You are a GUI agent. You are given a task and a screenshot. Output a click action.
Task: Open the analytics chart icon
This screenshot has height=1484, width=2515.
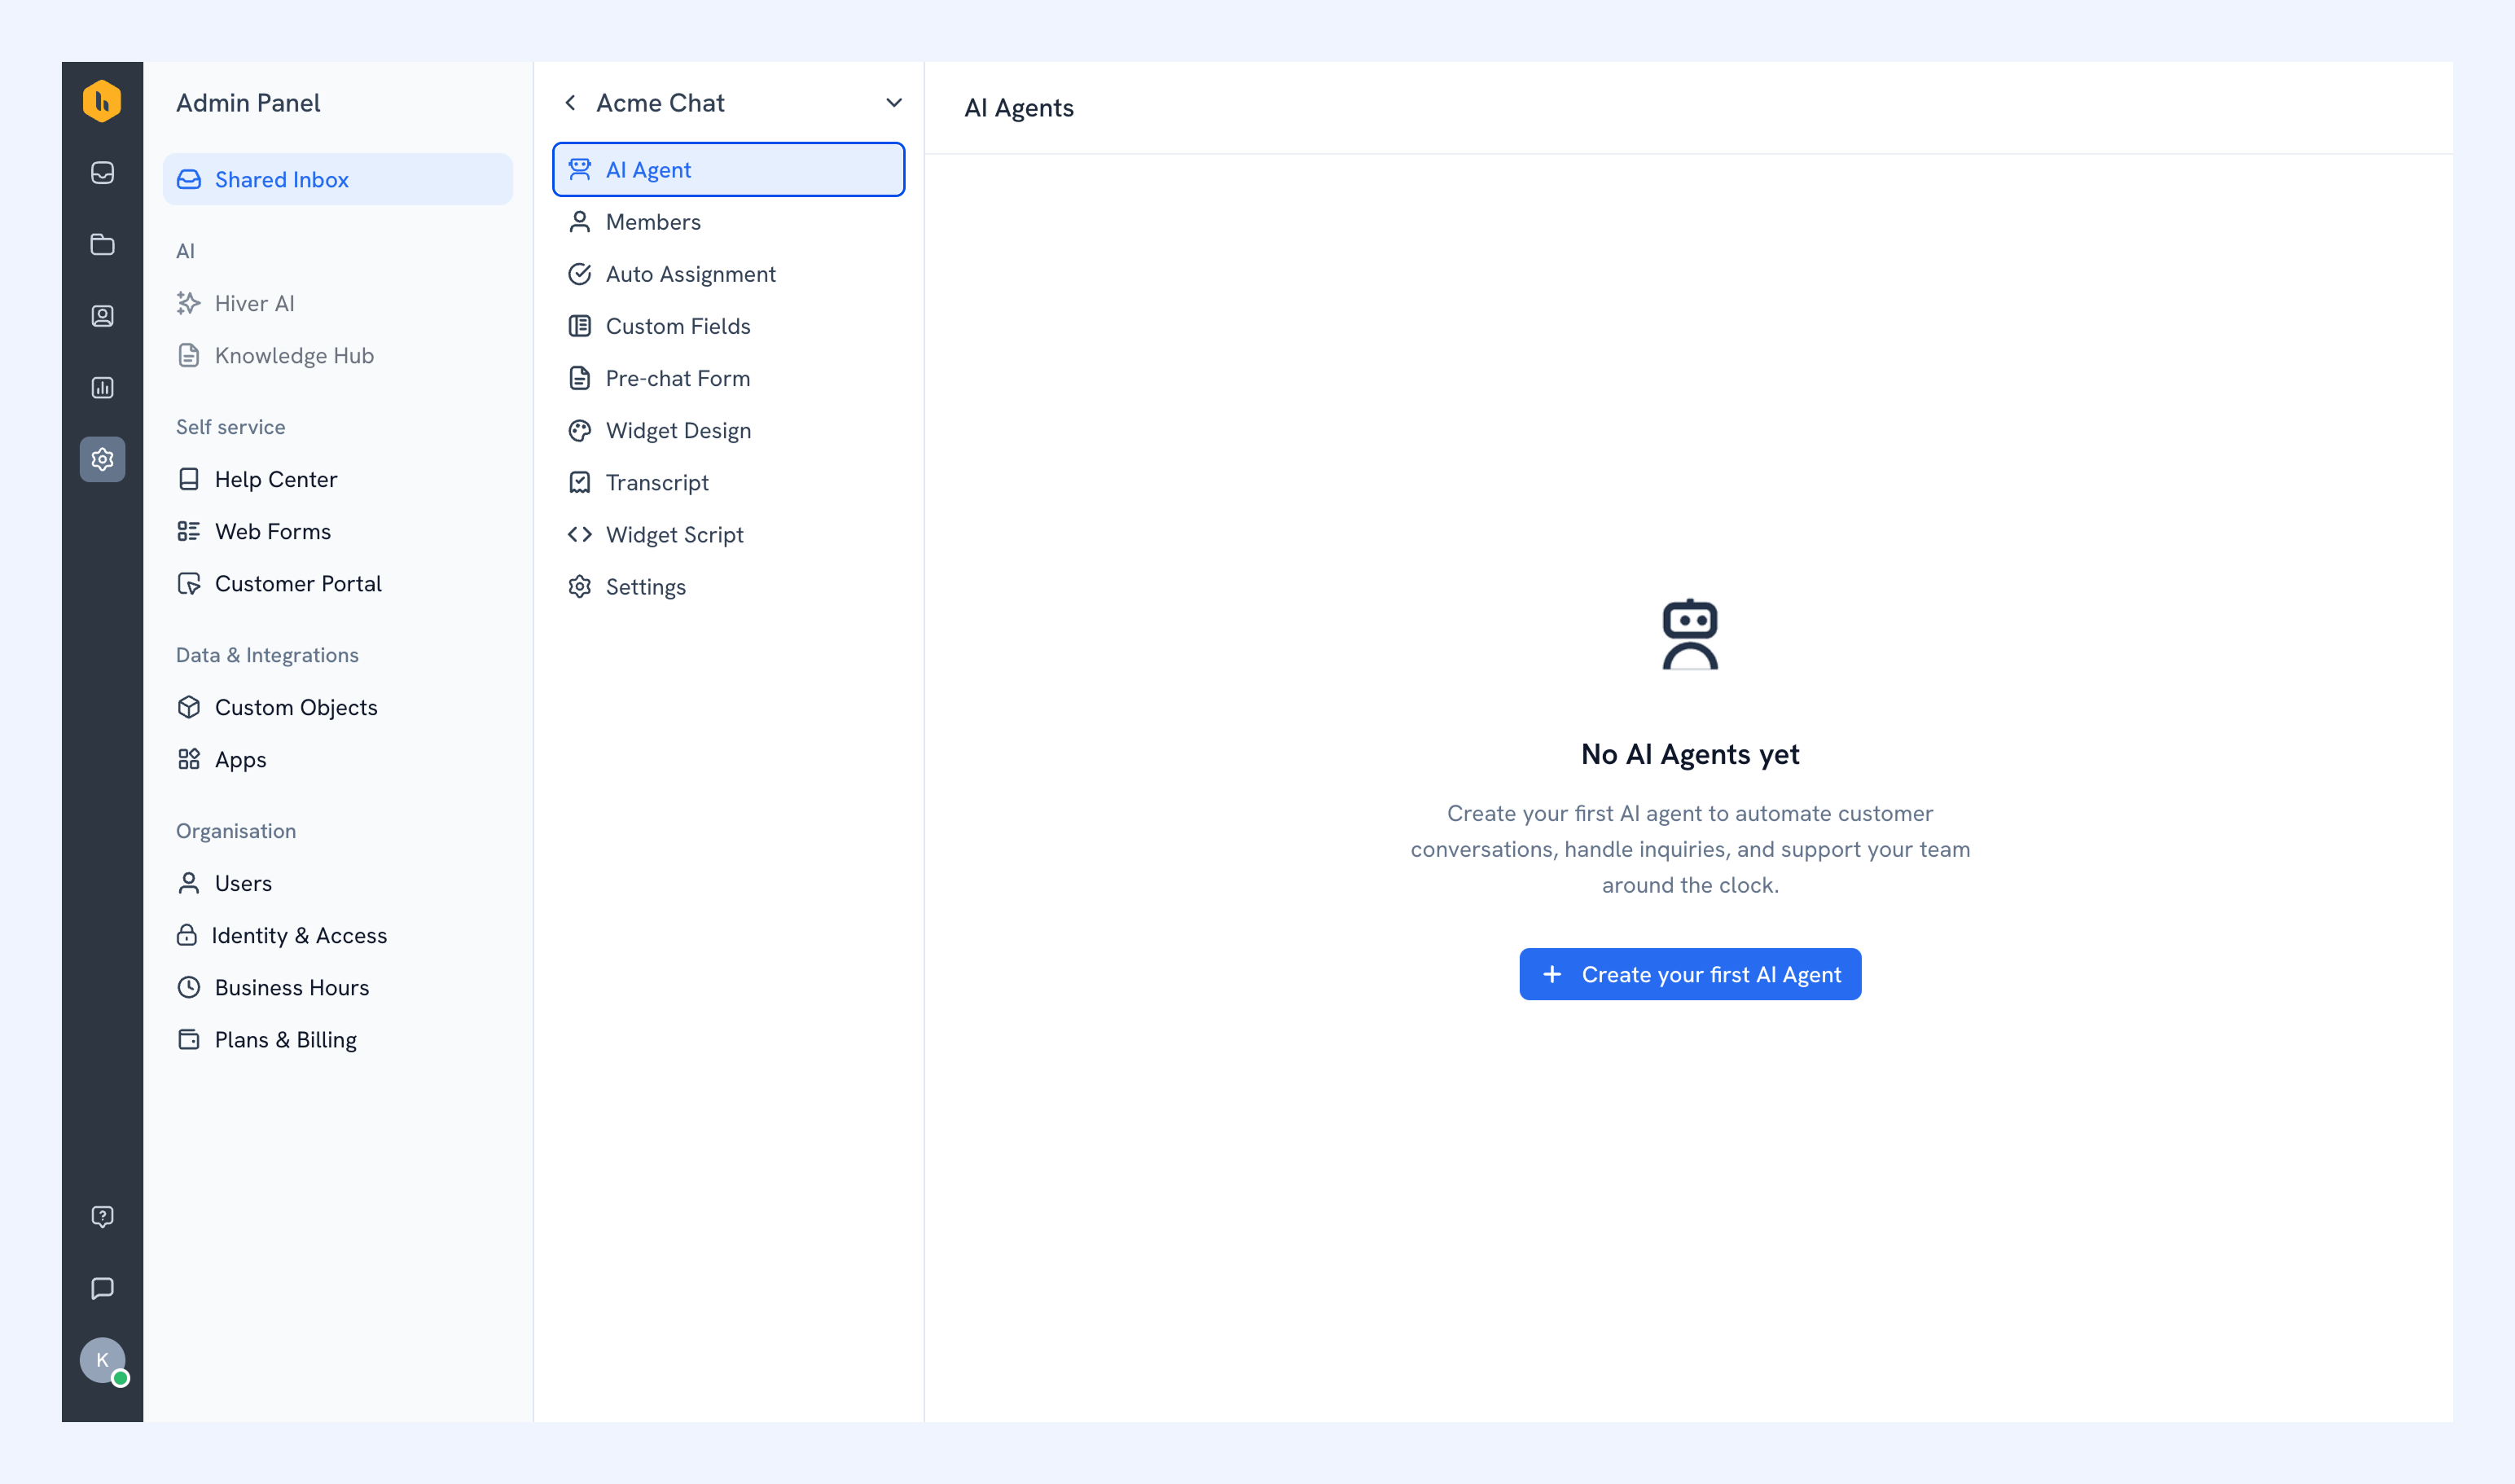tap(102, 388)
